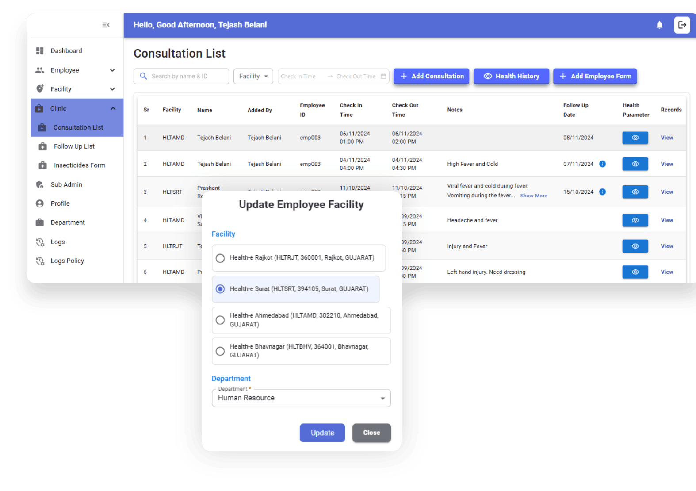The height and width of the screenshot is (491, 696).
Task: Select the Health-e Rajkot facility radio button
Action: (x=220, y=258)
